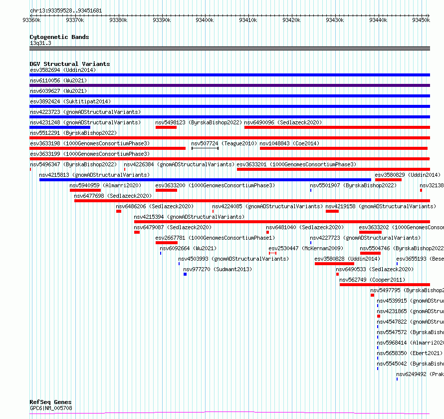Click nsv562749 (Cooper2011) label
The height and width of the screenshot is (419, 444).
[372, 280]
